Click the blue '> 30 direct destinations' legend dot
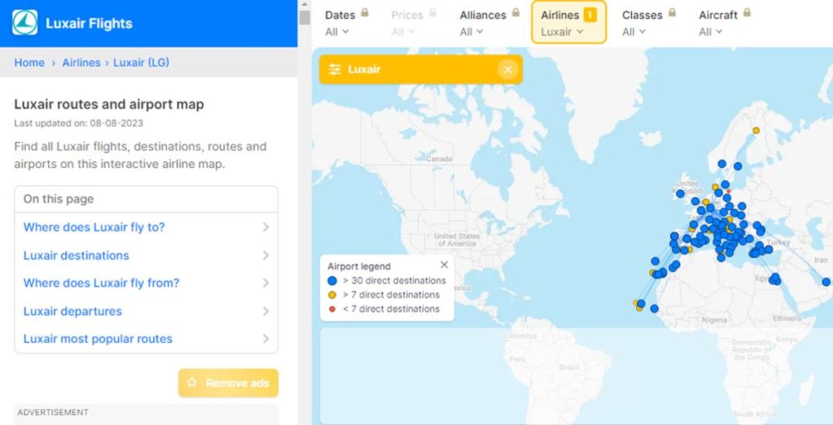833x425 pixels. (x=332, y=280)
